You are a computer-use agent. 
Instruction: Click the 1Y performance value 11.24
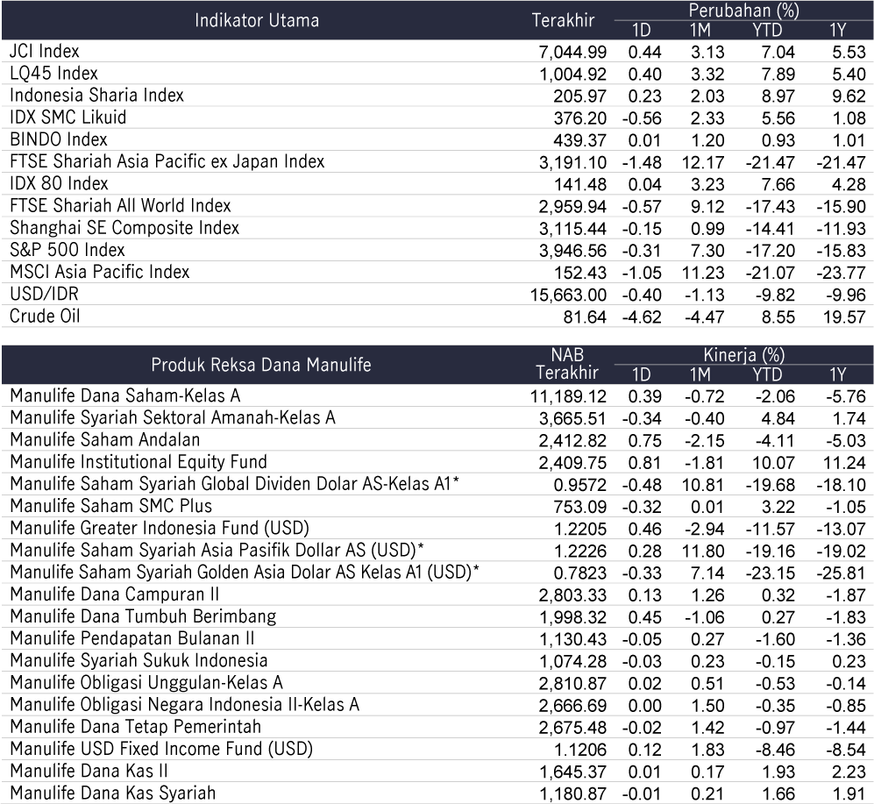tap(844, 463)
